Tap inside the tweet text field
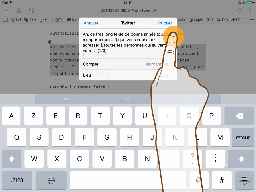This screenshot has width=256, height=192. coord(119,43)
